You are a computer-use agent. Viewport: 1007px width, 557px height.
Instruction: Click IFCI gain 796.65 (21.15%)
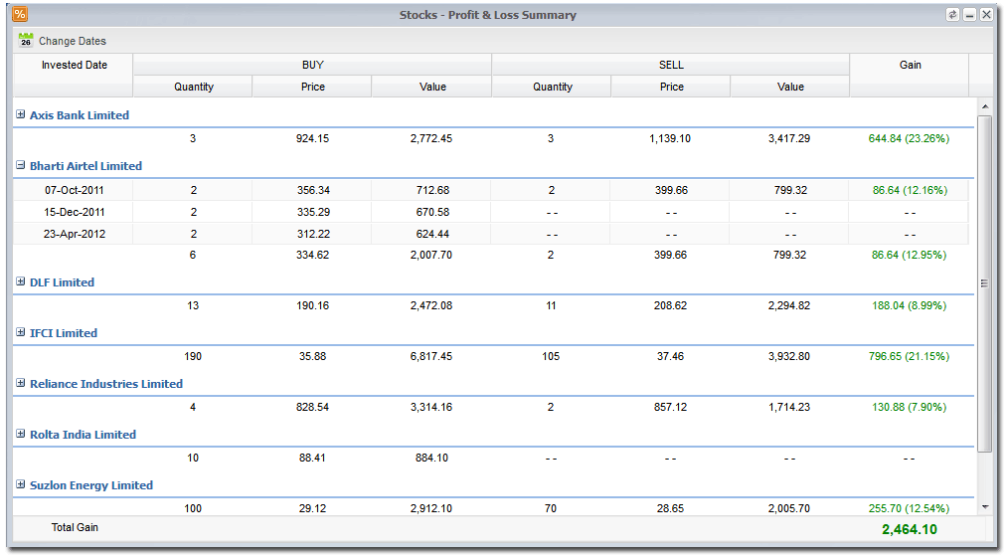(909, 356)
